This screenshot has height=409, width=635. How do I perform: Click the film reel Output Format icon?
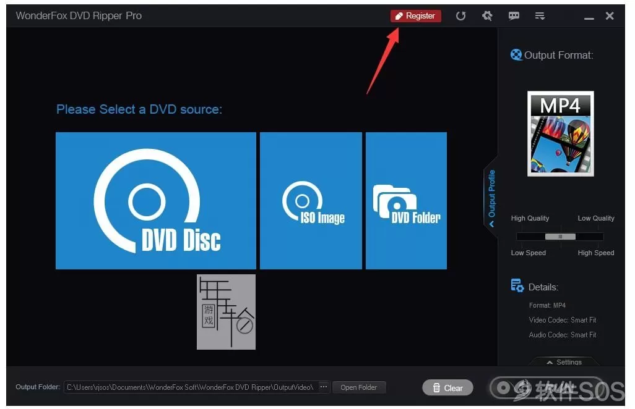516,54
